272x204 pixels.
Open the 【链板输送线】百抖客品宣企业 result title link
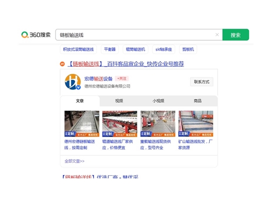click(x=126, y=64)
